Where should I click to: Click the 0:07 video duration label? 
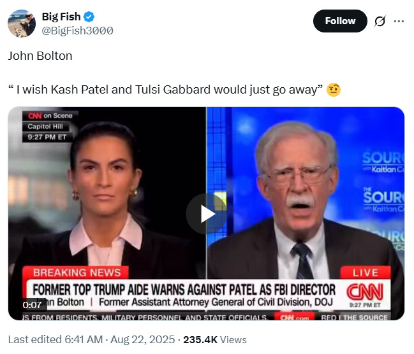pos(32,305)
